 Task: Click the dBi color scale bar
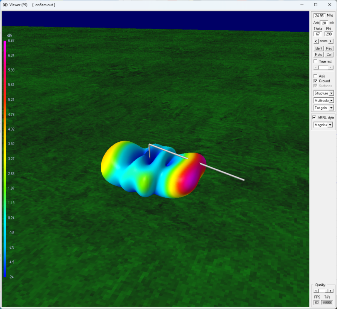(x=5, y=159)
